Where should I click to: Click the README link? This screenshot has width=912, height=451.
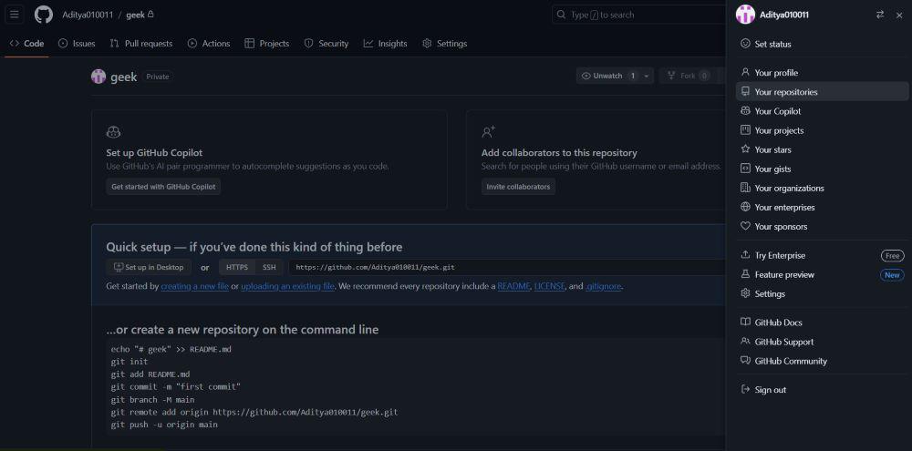pyautogui.click(x=513, y=286)
